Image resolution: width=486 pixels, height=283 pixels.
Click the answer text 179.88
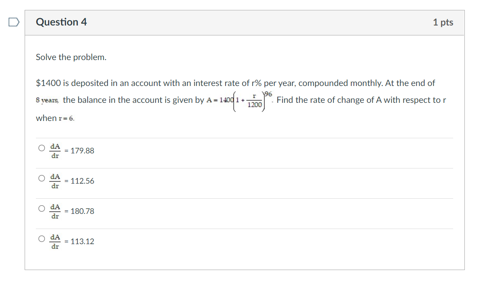pos(83,151)
